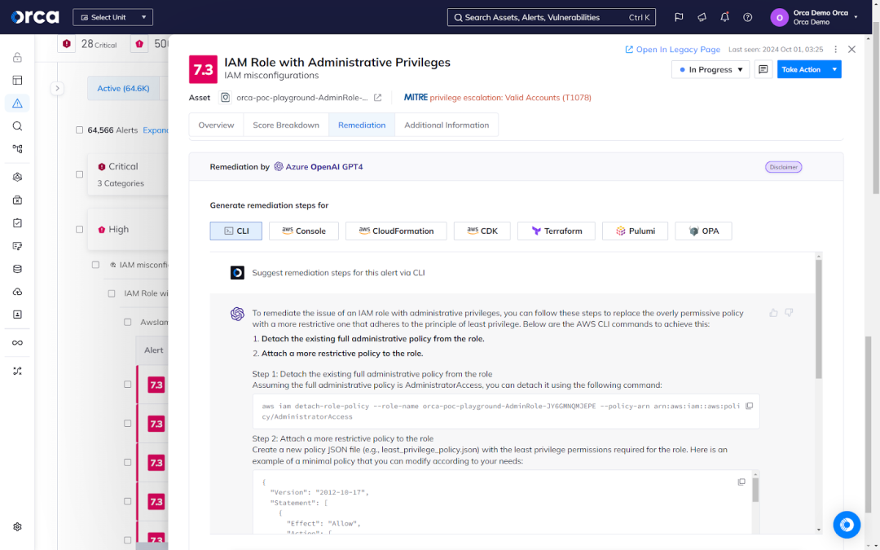
Task: Copy the JSON policy snippet
Action: tap(741, 482)
